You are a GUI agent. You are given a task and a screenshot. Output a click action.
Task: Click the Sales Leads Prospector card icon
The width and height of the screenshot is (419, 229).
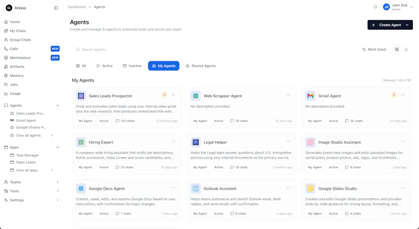pos(81,96)
